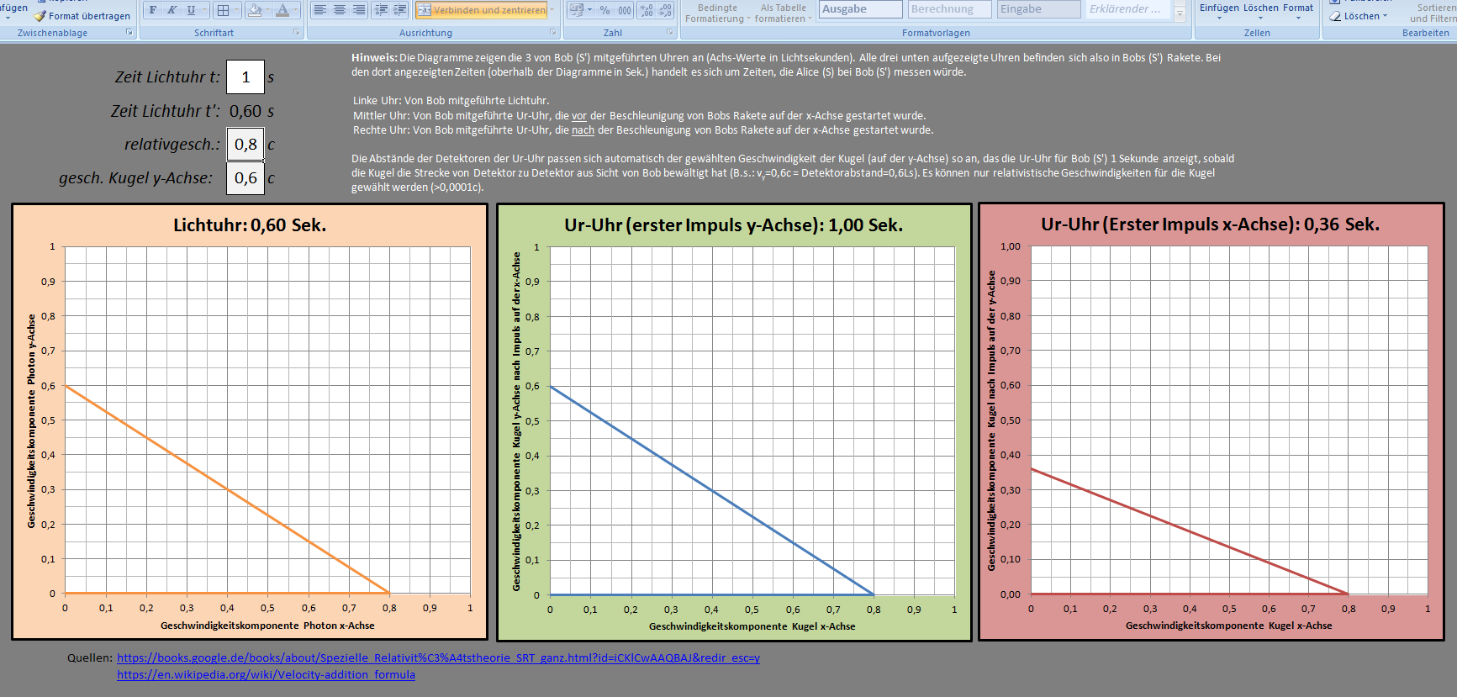Align cell text to the right
The width and height of the screenshot is (1457, 697).
click(359, 10)
